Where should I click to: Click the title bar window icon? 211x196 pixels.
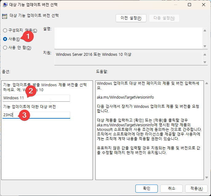5,5
